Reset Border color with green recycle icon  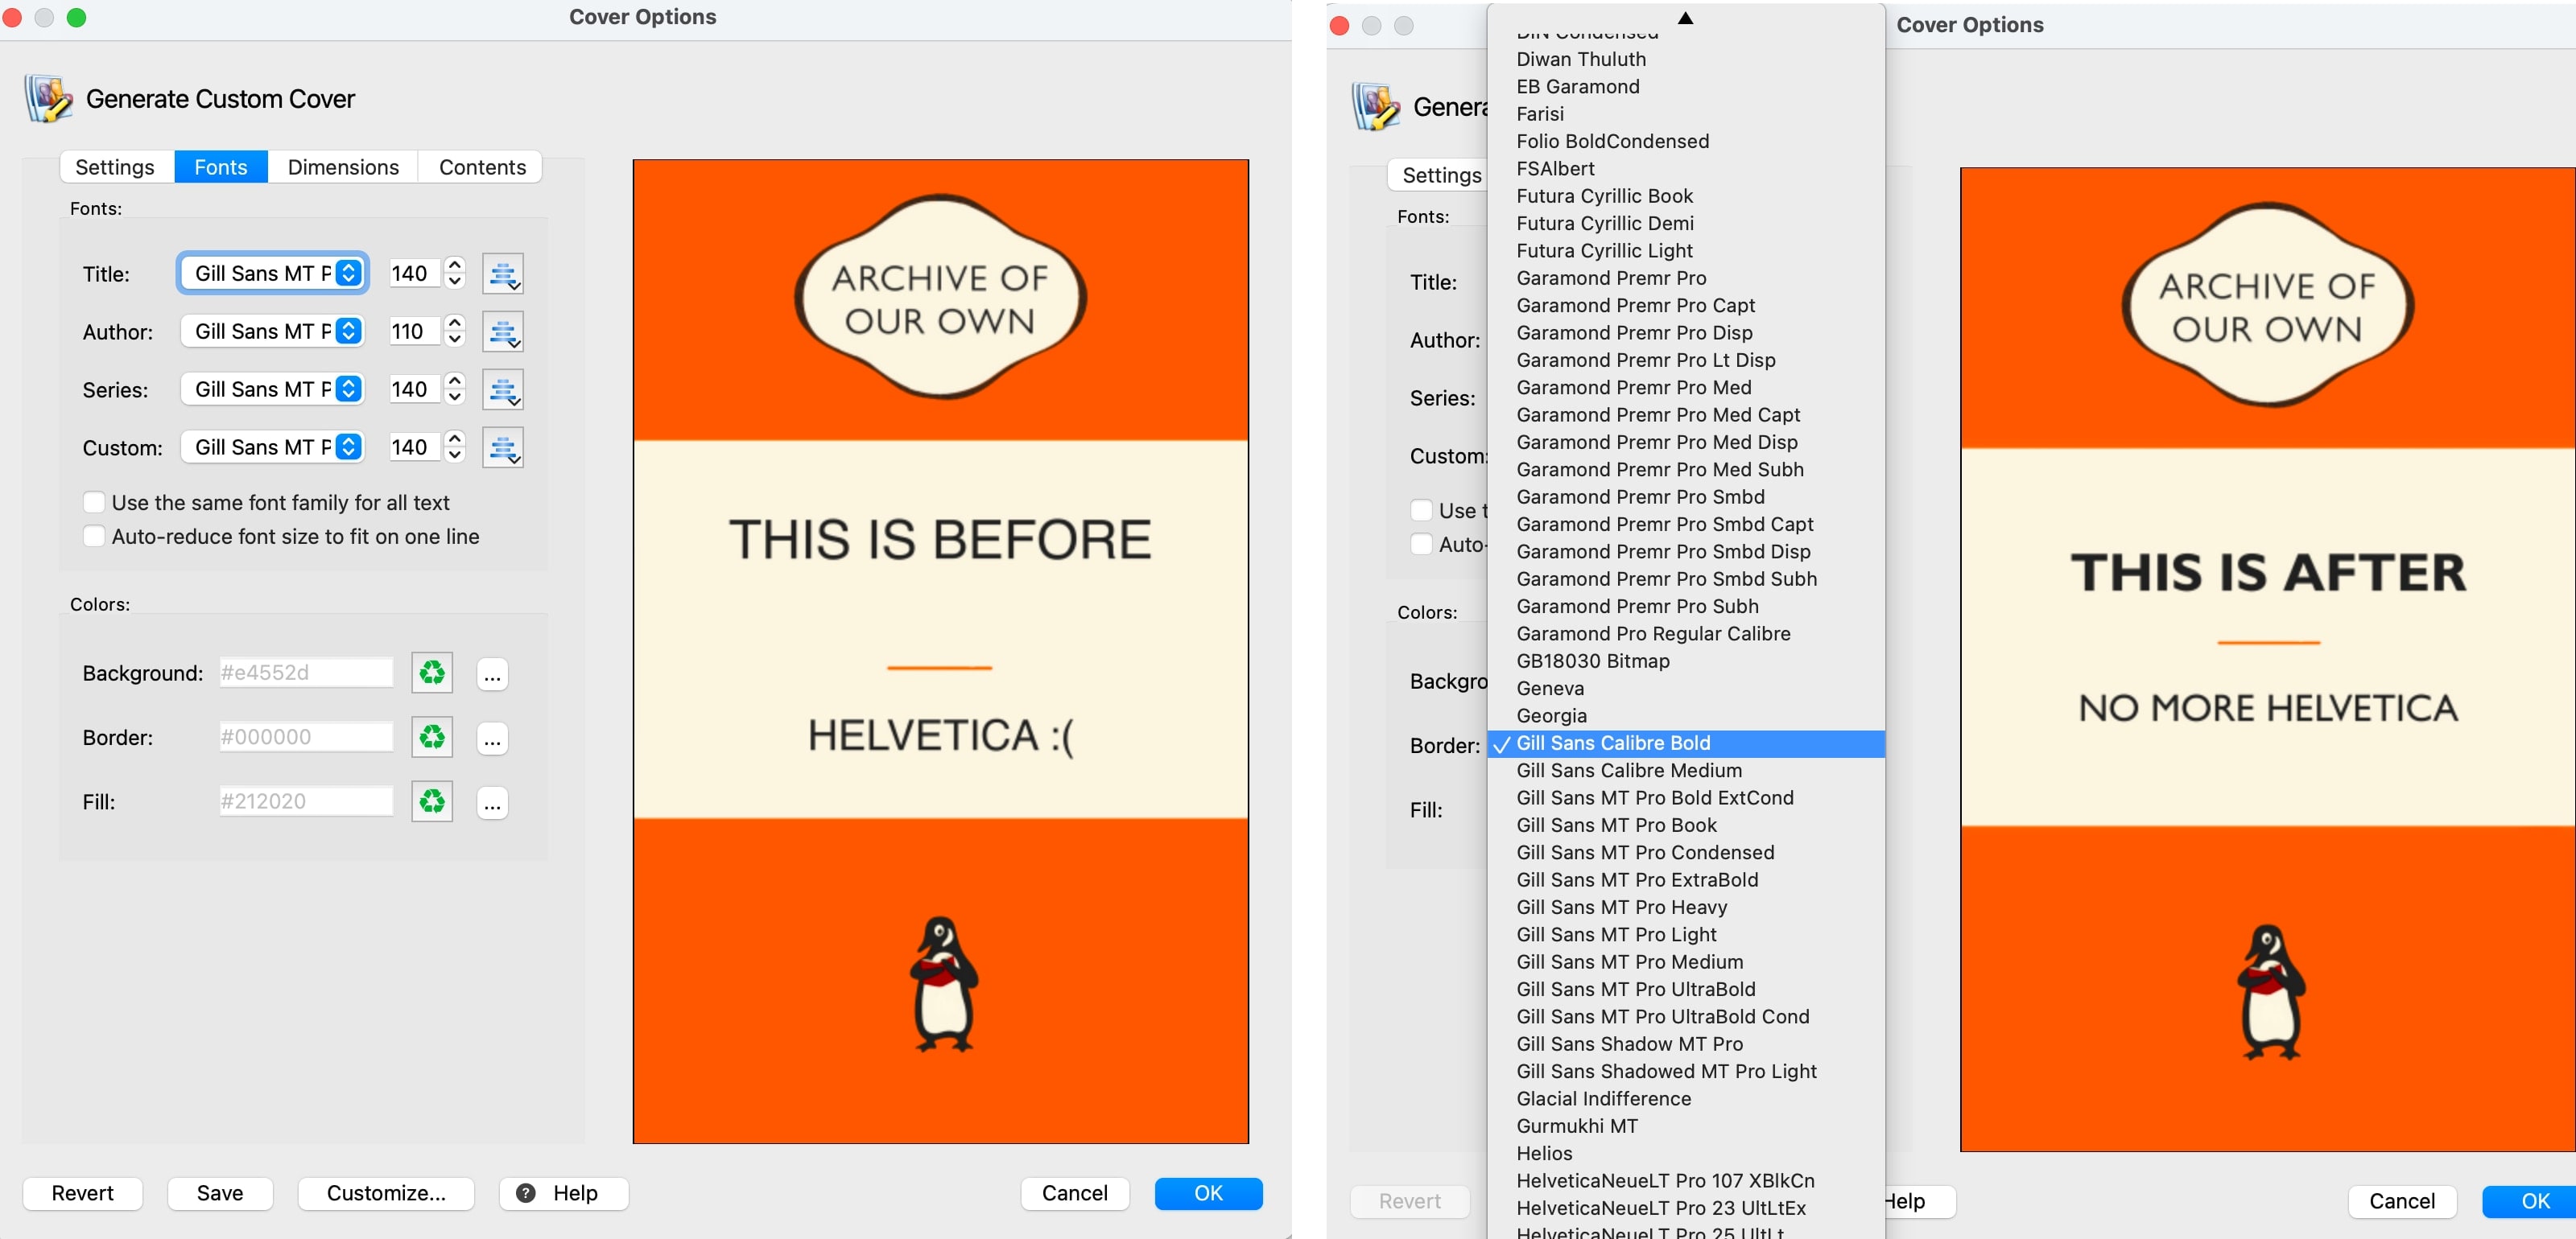(x=432, y=738)
